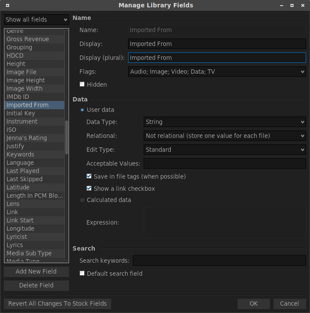Click the field list vertical scrollbar
Viewport: 310px width, 313px height.
tap(66, 137)
